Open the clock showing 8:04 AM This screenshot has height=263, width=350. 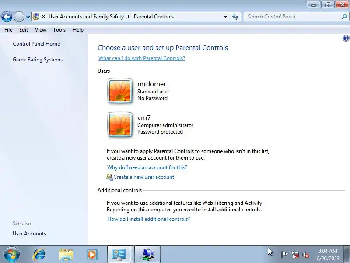point(328,255)
